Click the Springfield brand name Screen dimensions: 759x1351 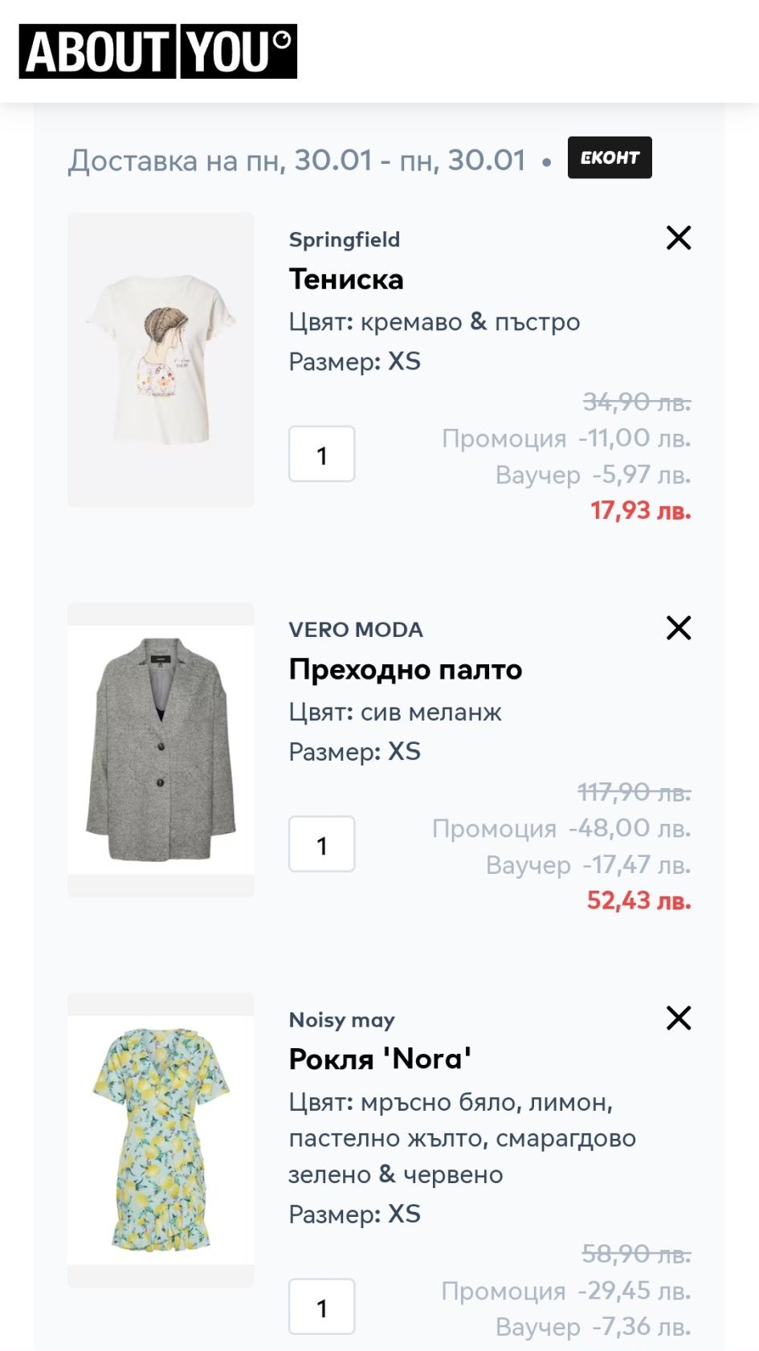tap(345, 240)
